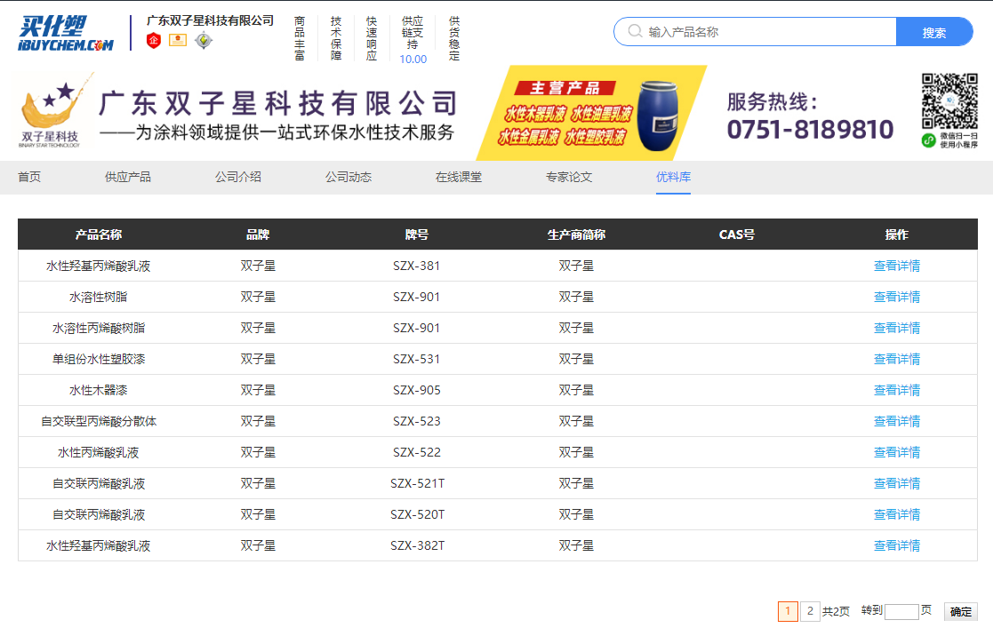View details for 水溶性丙烯酸树脂 row
This screenshot has width=993, height=628.
coord(897,328)
